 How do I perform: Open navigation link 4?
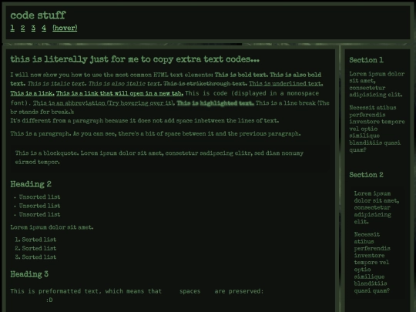(44, 29)
